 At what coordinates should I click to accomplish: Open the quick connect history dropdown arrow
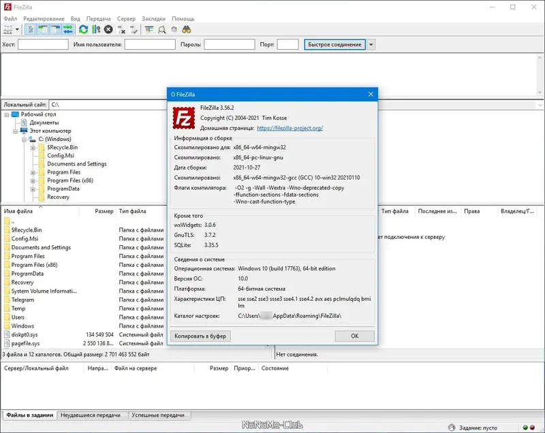371,44
